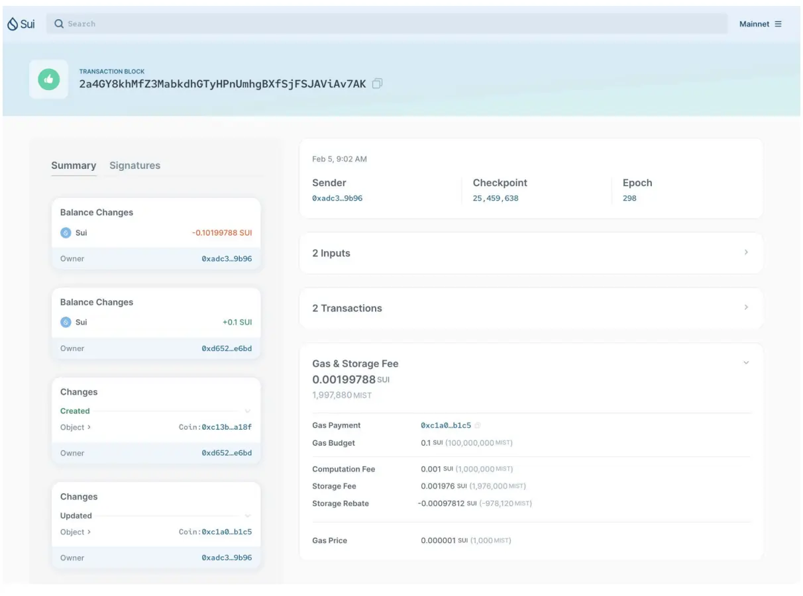Click the 0.00199788 SUI total gas value

click(351, 379)
